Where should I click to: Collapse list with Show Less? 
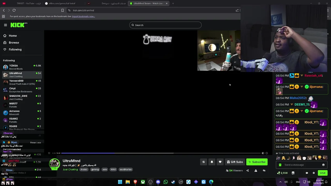point(35,143)
